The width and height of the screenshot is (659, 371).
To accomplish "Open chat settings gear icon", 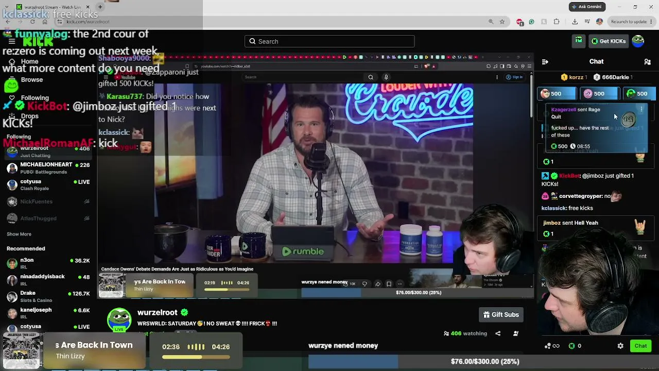I will click(620, 346).
